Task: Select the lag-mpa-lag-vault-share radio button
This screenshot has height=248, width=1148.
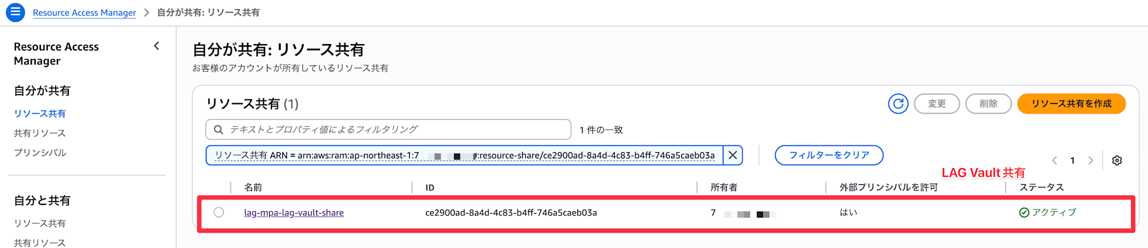Action: (219, 212)
